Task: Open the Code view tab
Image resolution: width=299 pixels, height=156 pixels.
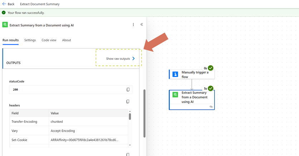Action: (x=49, y=40)
